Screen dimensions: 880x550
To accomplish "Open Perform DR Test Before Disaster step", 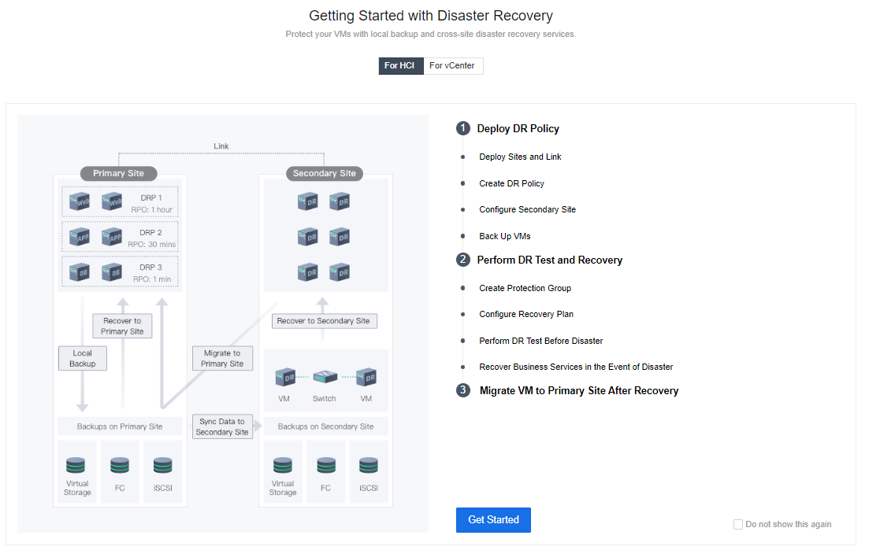I will [x=540, y=341].
